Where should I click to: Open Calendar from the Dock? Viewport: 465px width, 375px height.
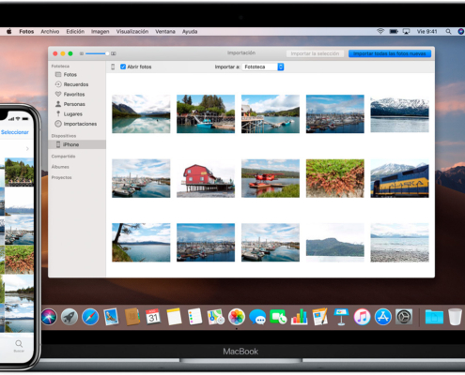pos(153,317)
